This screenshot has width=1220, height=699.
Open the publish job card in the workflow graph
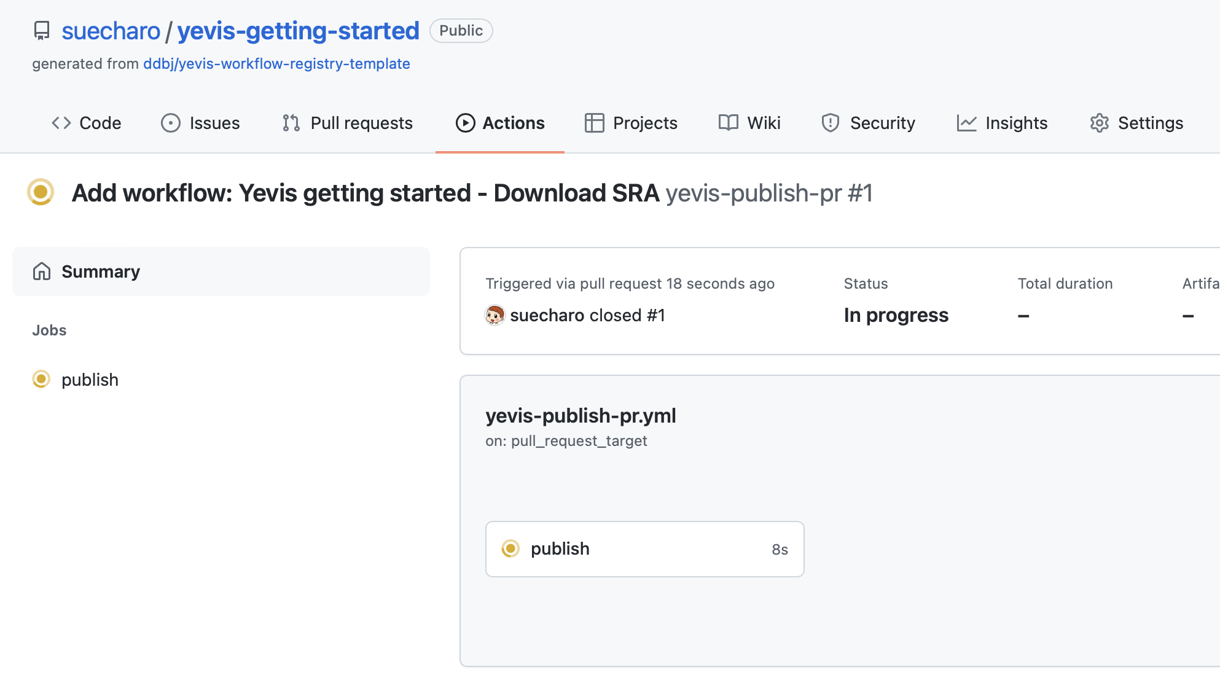coord(645,549)
